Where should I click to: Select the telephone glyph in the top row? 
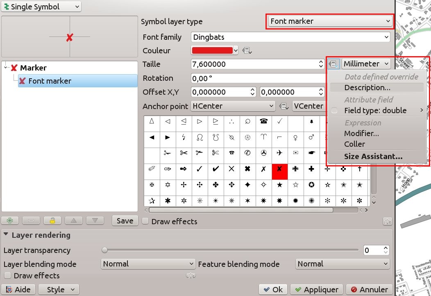point(263,121)
